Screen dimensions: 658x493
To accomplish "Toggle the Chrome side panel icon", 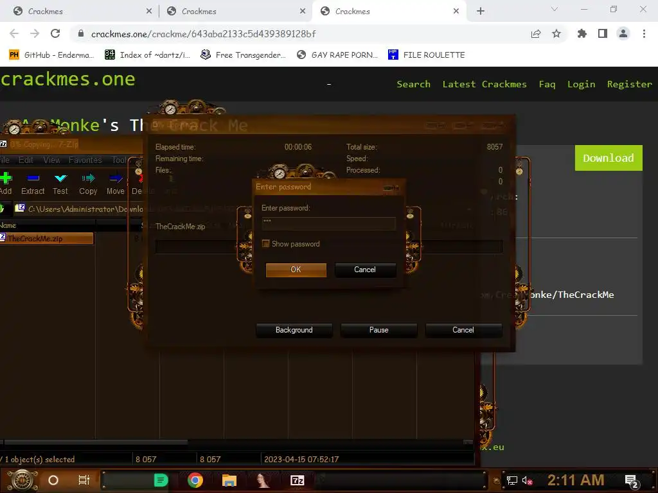I will 603,33.
